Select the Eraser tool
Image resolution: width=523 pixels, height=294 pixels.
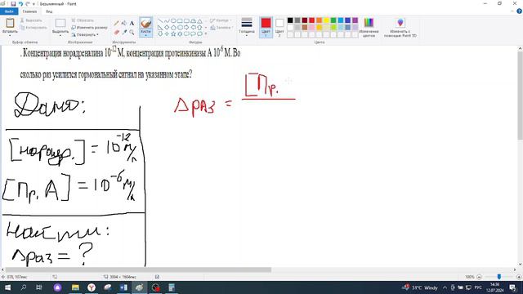click(116, 32)
